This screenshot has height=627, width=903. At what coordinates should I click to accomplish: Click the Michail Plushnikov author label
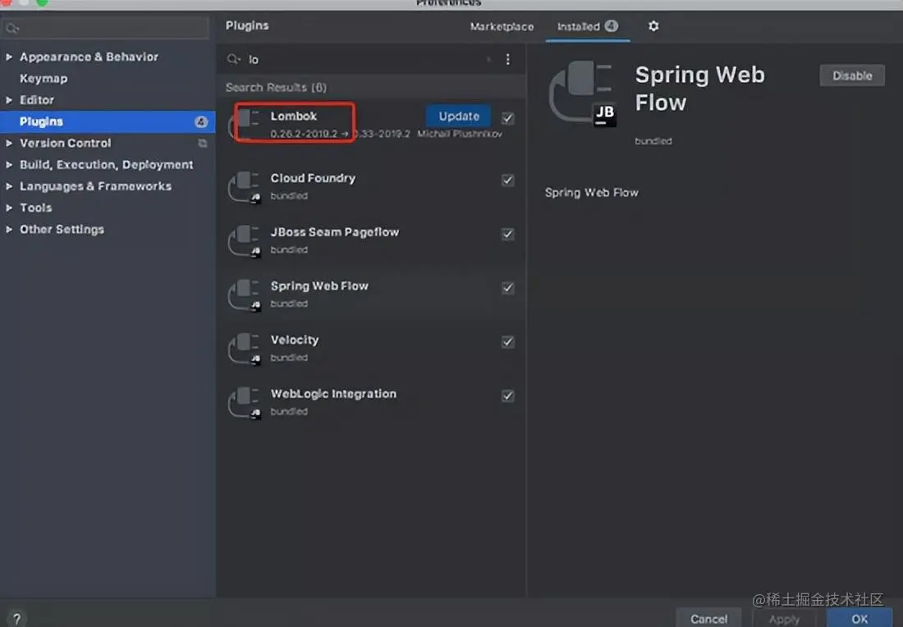coord(460,134)
